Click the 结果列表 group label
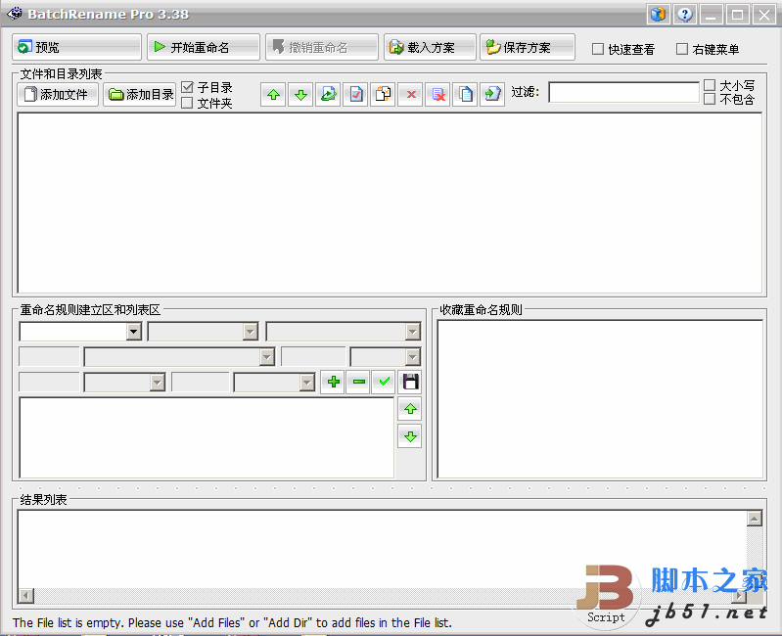 43,499
